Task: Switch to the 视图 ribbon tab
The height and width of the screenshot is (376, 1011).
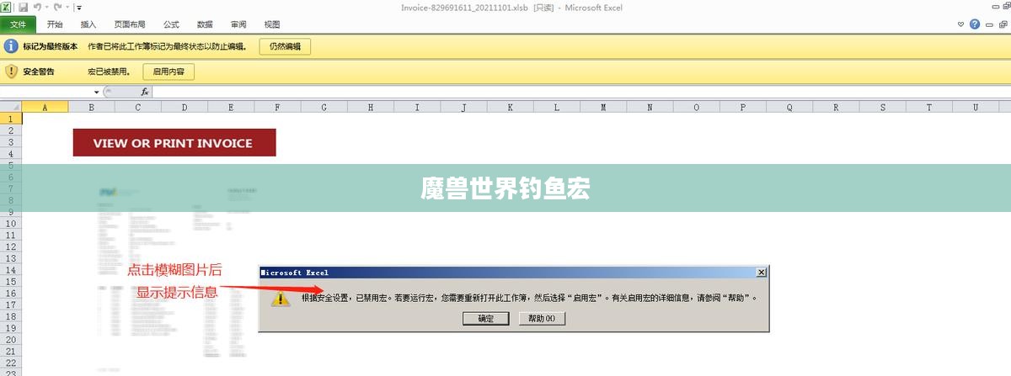Action: [272, 24]
